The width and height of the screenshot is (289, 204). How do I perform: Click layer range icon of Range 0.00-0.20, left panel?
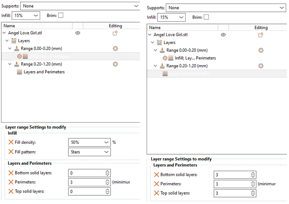tap(17, 49)
